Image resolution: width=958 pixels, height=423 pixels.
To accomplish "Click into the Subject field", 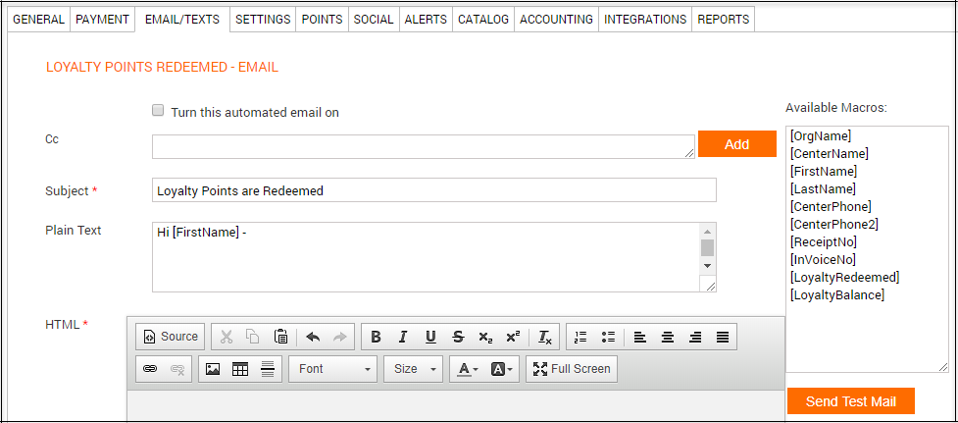I will click(433, 190).
